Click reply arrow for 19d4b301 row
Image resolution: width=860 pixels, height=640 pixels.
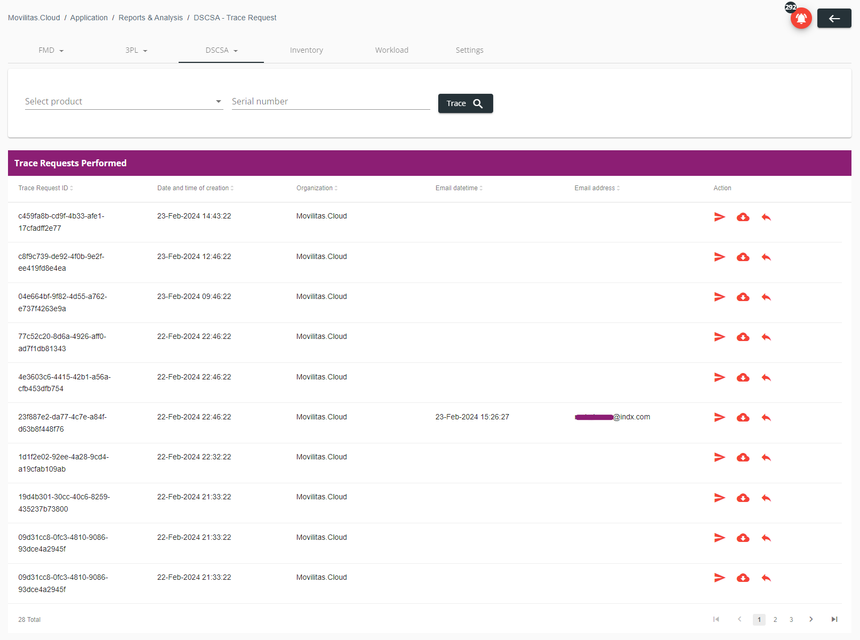(766, 498)
